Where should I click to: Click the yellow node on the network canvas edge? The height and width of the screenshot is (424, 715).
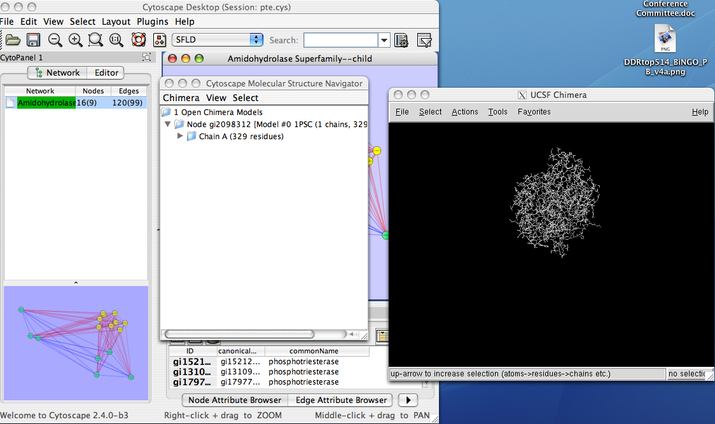(377, 151)
